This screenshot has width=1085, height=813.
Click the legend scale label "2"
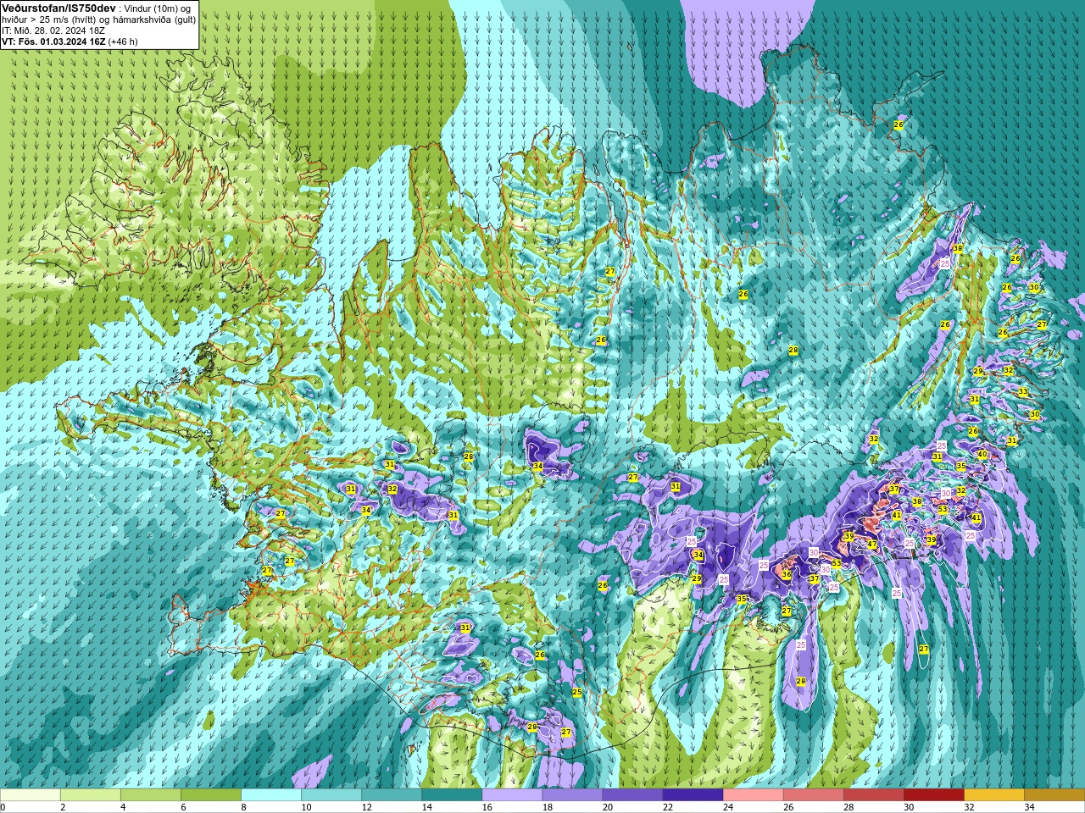point(63,808)
